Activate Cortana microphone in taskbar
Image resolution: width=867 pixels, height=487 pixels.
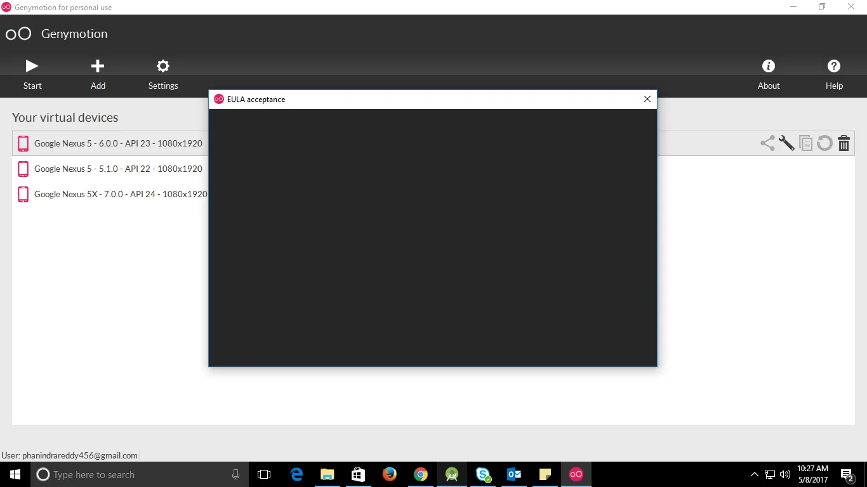[236, 474]
